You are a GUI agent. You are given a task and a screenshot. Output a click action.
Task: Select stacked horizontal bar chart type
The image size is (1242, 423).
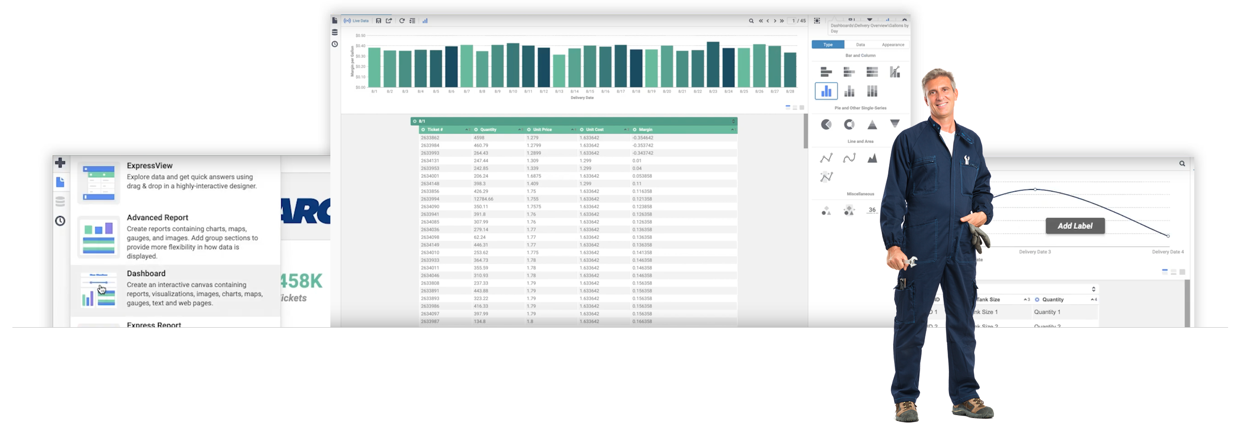pos(849,72)
